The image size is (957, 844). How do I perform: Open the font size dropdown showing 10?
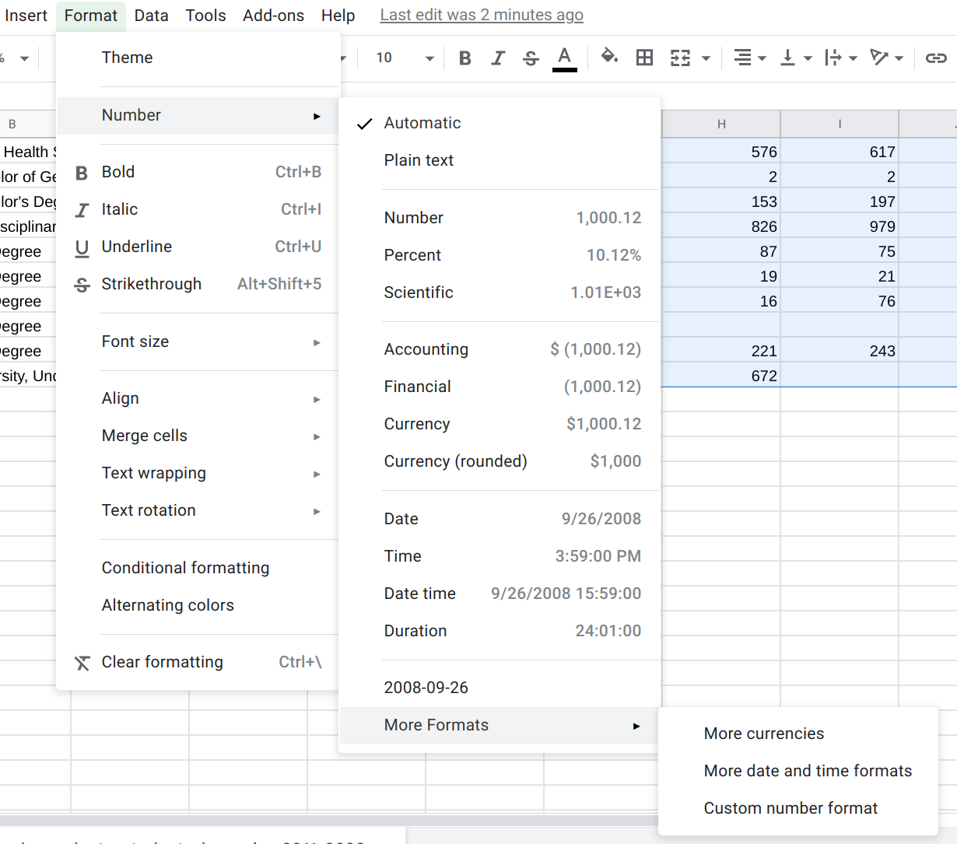(404, 58)
